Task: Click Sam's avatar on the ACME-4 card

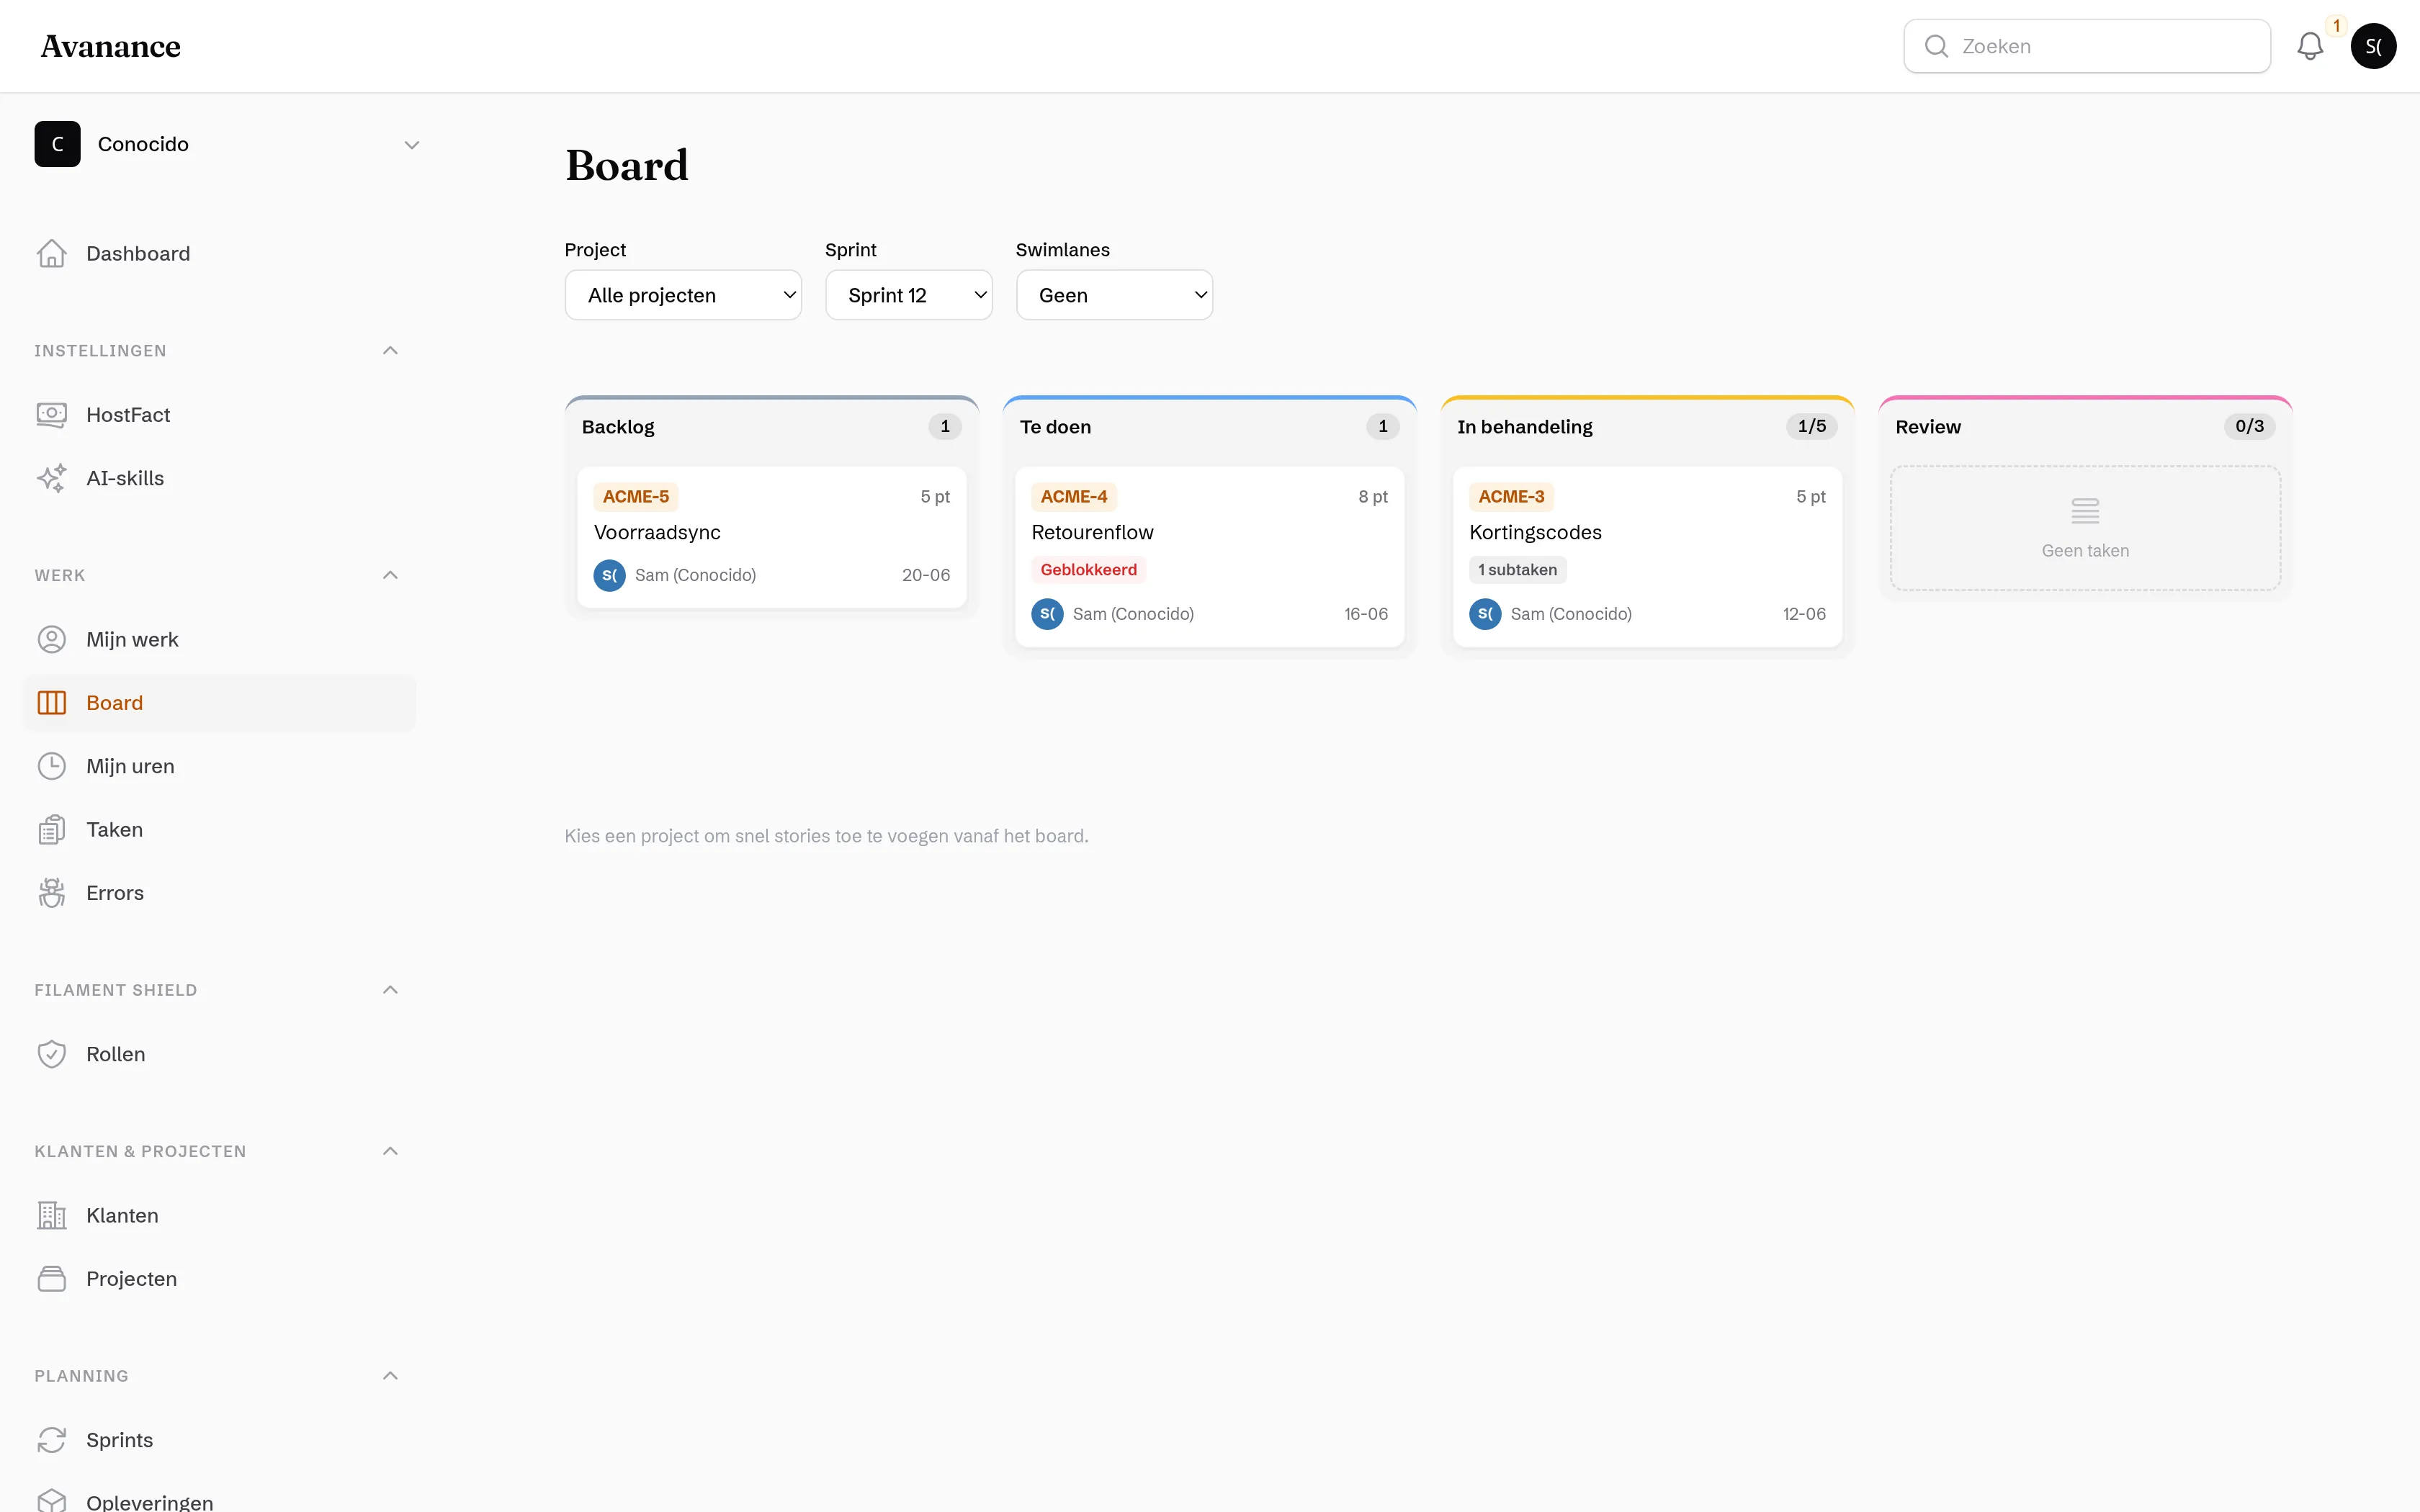Action: (1047, 614)
